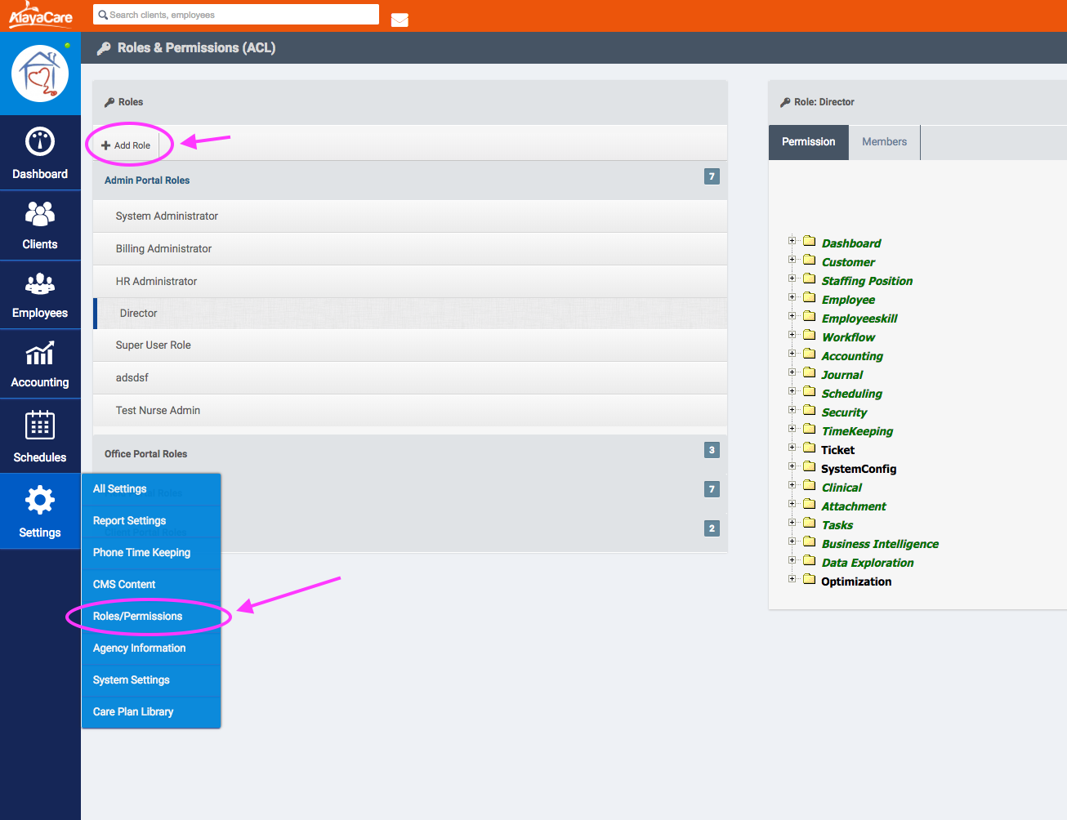Expand the Optimization permission node

coord(792,579)
